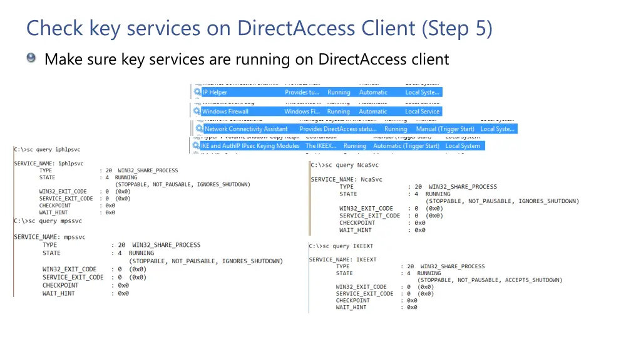Viewport: 641px width, 361px height.
Task: Click 'Local Service' log-on cell
Action: tap(423, 112)
